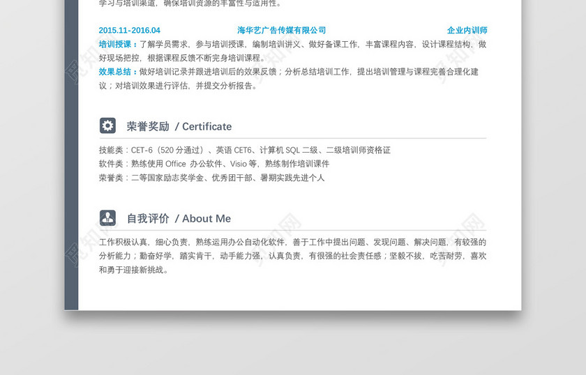Click the line starting 议；对培训效果进行评估
The image size is (586, 375).
click(179, 86)
